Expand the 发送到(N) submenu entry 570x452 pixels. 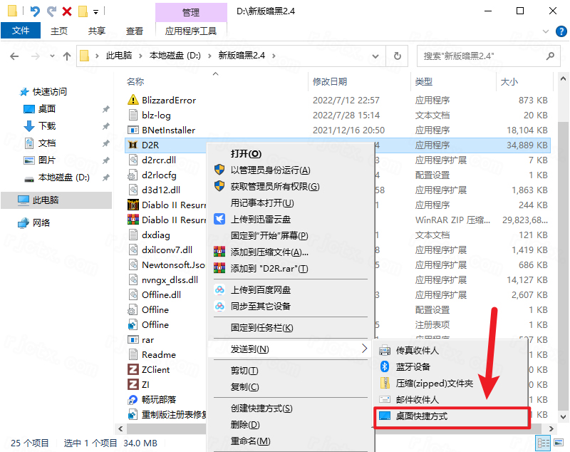291,349
